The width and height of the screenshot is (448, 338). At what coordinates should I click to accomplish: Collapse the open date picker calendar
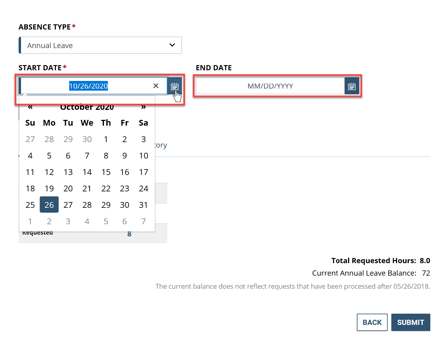(174, 86)
